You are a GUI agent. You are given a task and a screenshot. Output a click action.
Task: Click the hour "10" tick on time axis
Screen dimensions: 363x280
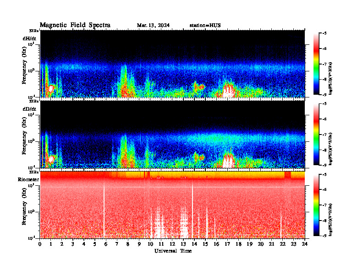[x=150, y=244]
